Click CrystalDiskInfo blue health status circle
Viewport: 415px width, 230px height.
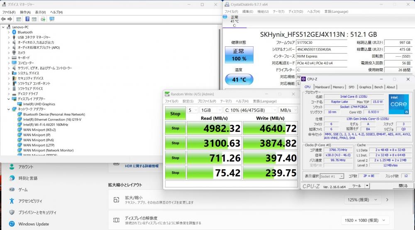click(x=225, y=17)
